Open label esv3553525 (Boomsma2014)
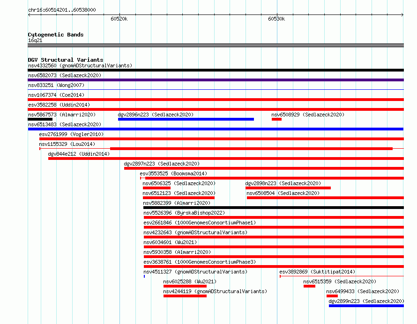 coord(173,173)
